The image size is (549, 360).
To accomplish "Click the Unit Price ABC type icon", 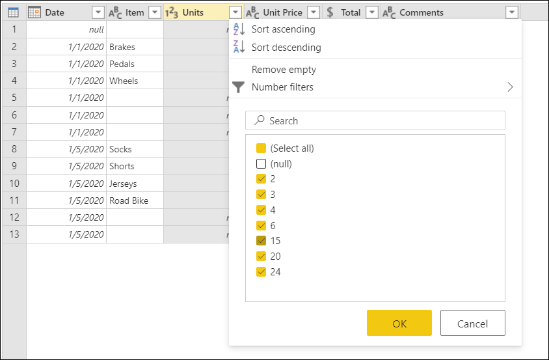I will click(252, 12).
